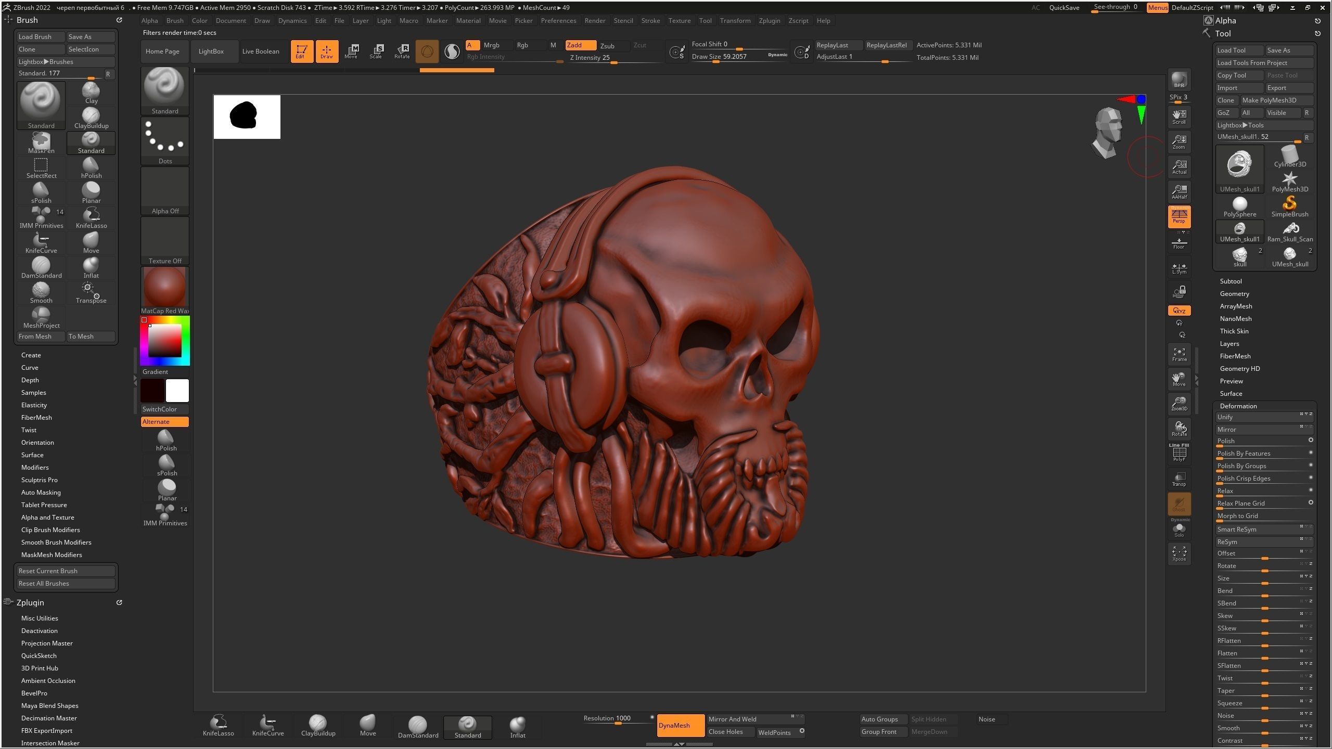Click the color picker gradient square
The width and height of the screenshot is (1332, 749).
(165, 340)
